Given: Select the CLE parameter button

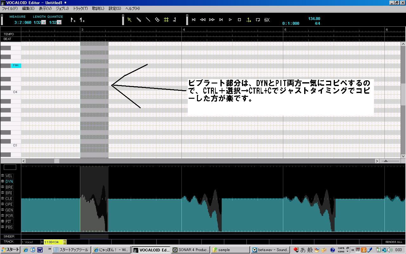Looking at the screenshot, I should tap(9, 199).
